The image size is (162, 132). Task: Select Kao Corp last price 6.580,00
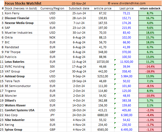pyautogui.click(x=127, y=115)
